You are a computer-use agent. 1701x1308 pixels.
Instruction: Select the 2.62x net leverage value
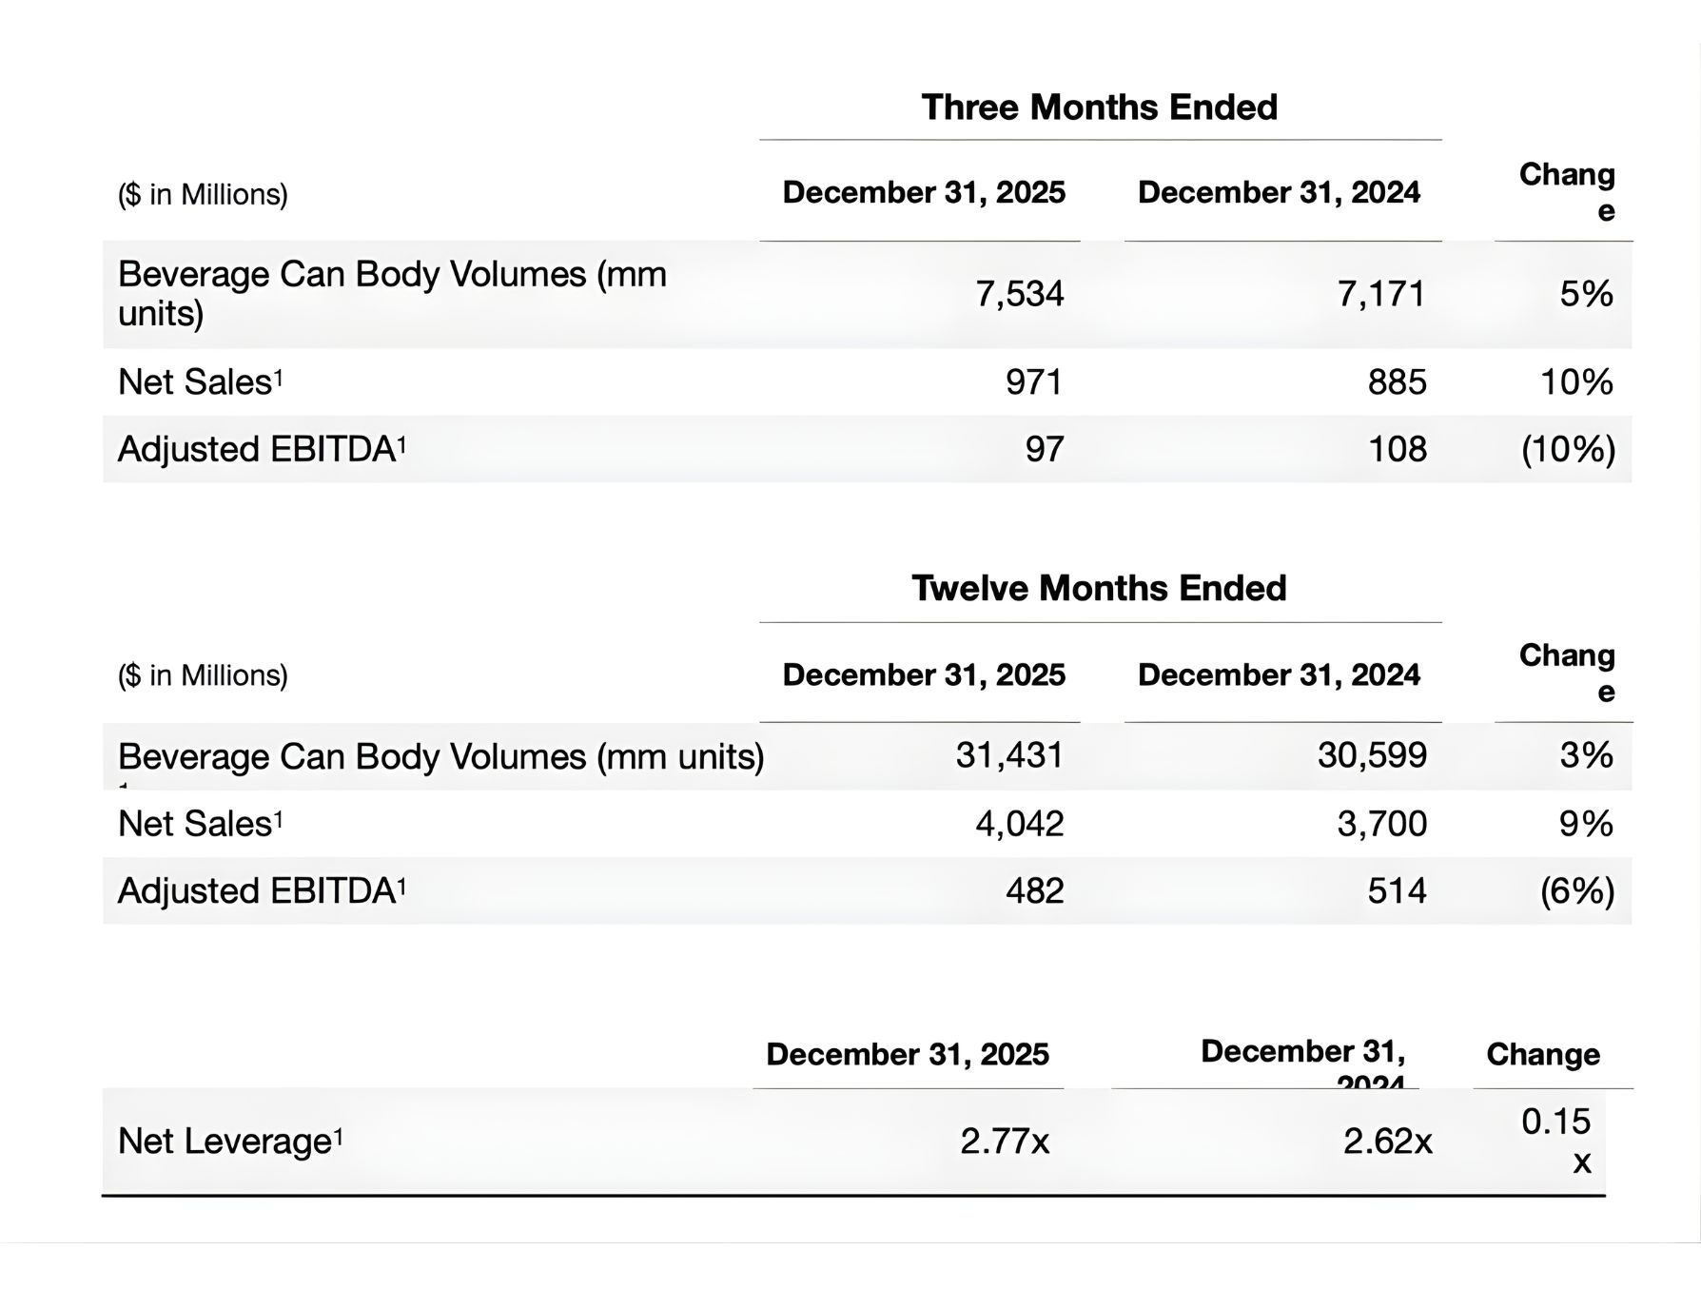[x=1387, y=1142]
